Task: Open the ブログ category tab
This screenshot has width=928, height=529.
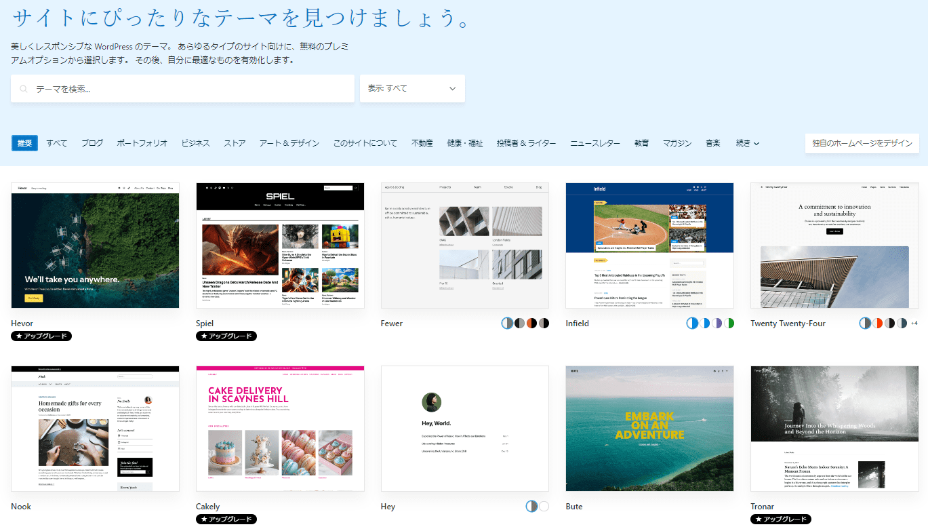Action: [92, 143]
